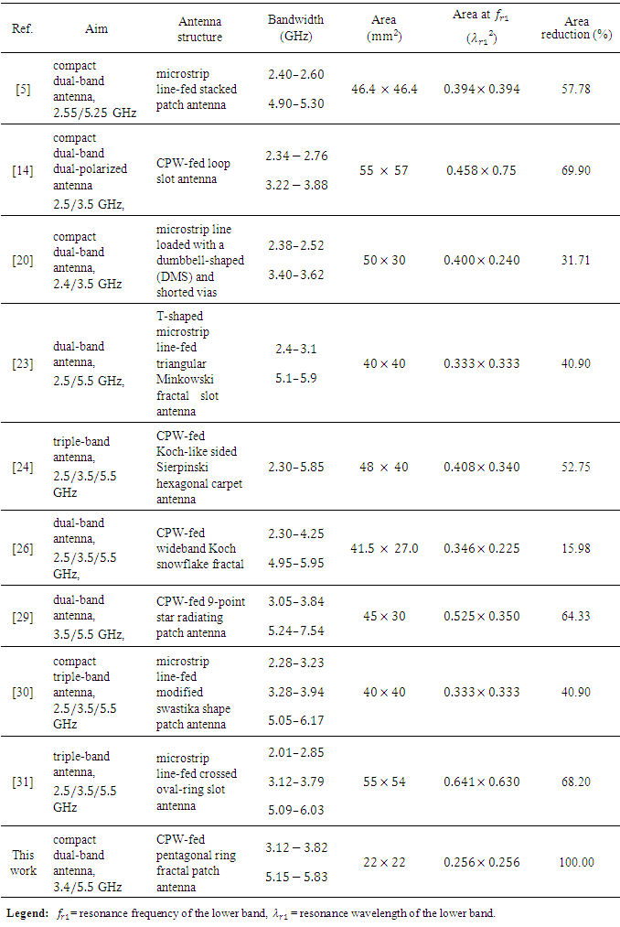Click the 100.00 area reduction value
Screen dimensions: 620x927
click(576, 862)
